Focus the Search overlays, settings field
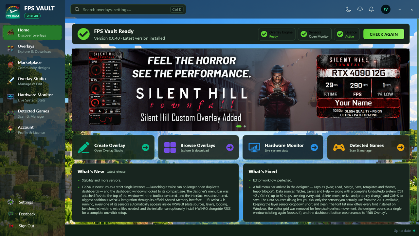Screen dimensions: 419x236 pos(128,10)
